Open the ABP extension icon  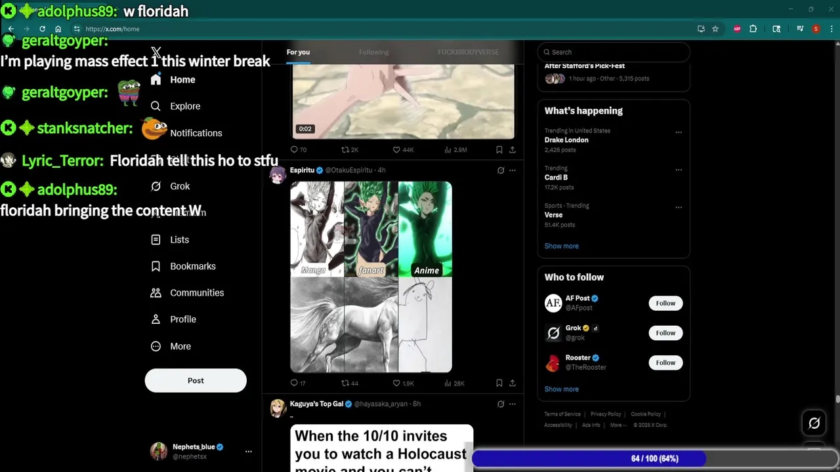coord(737,29)
